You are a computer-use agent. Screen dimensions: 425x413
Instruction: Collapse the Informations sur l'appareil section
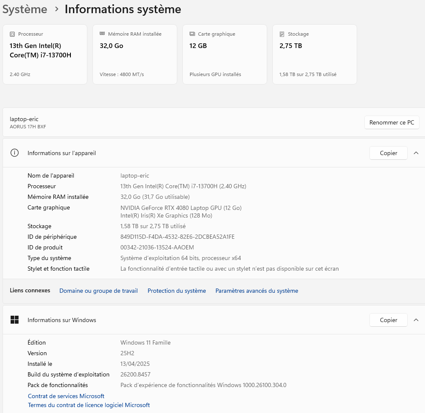click(x=416, y=153)
